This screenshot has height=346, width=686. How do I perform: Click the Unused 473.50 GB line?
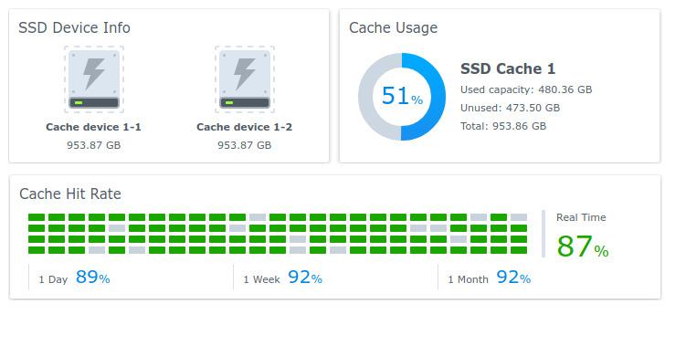(x=510, y=108)
